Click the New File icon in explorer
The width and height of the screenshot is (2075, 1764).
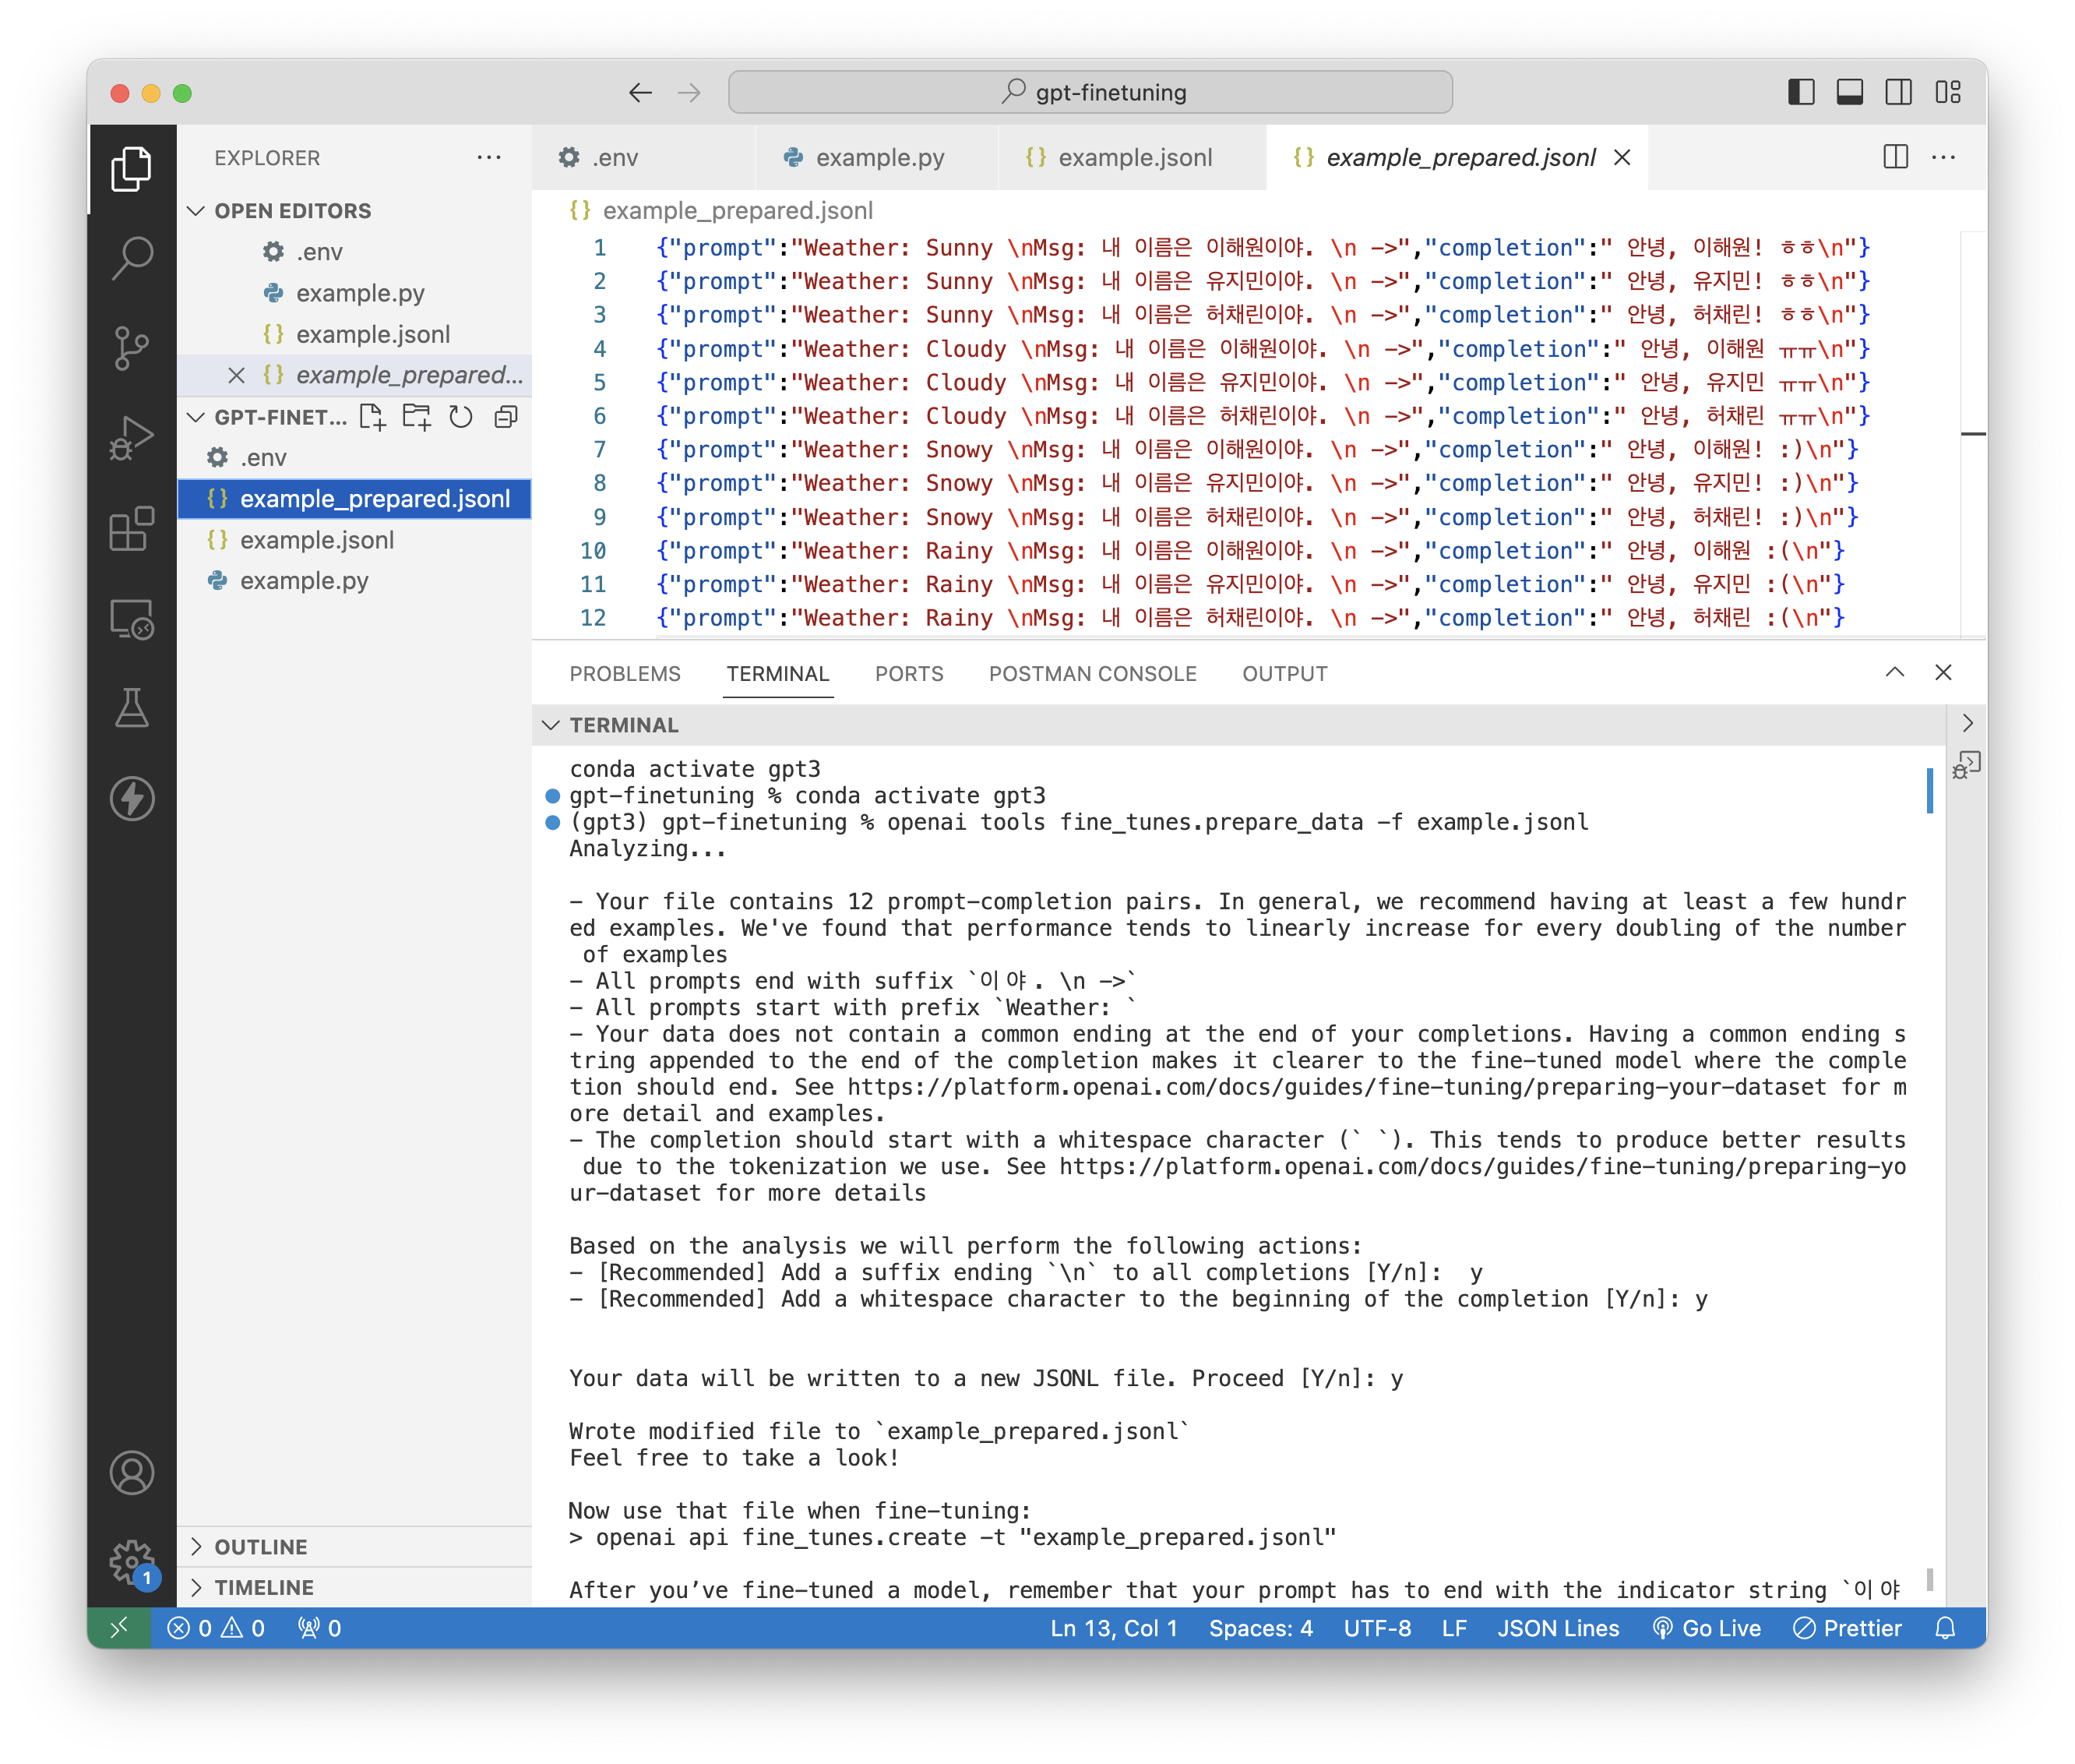coord(372,417)
